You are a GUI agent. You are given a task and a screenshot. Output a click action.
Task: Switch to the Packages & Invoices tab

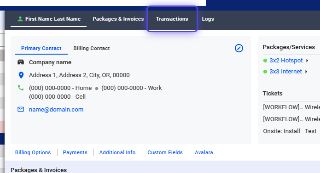pos(118,19)
